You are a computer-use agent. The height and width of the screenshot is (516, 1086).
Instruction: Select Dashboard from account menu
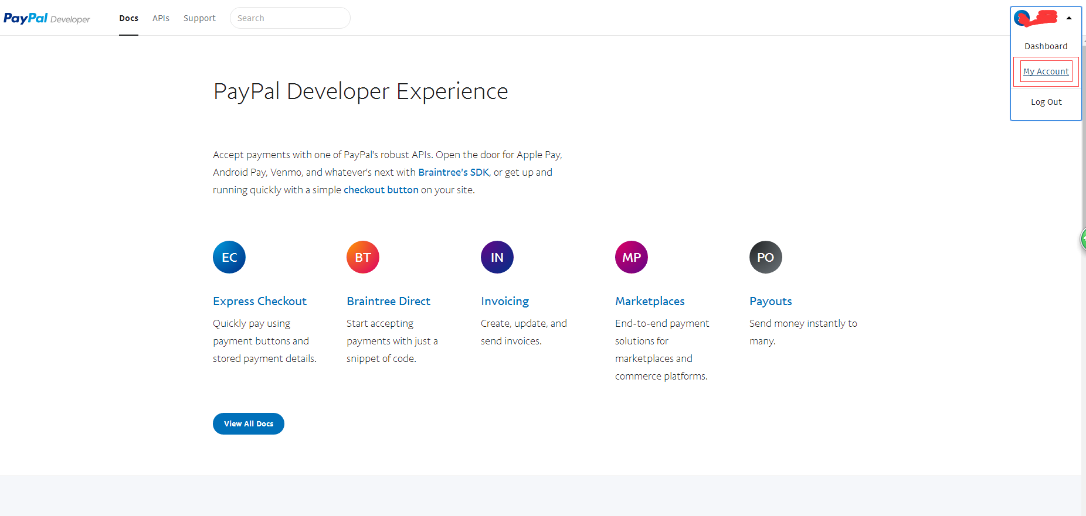tap(1046, 46)
